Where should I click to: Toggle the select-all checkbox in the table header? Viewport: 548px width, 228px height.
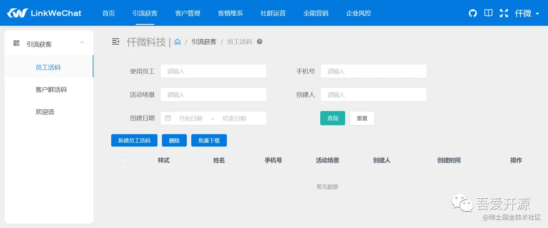coord(123,160)
